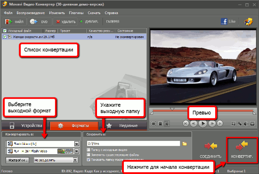259x174 pixels.
Task: Open the Справка menu
Action: [x=111, y=13]
